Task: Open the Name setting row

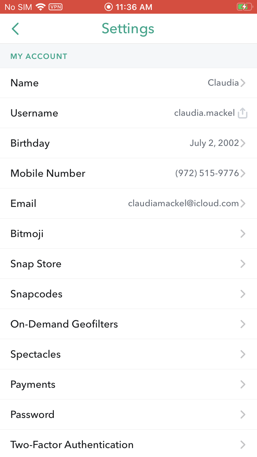Action: 128,83
